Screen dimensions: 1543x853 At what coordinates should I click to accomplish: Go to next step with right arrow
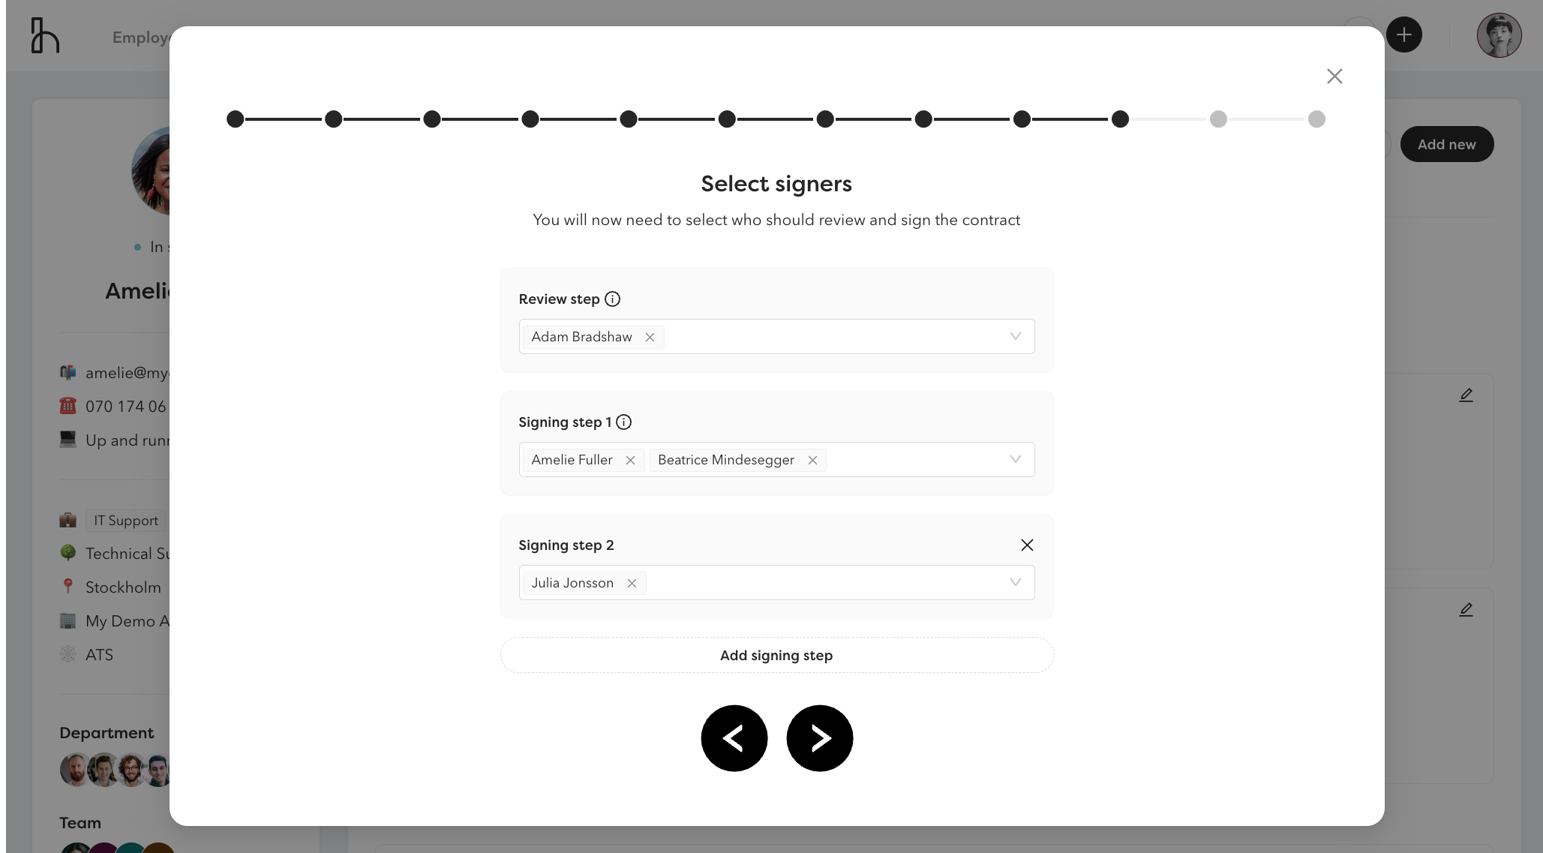819,738
